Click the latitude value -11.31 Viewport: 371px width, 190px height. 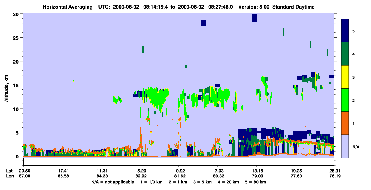point(101,171)
